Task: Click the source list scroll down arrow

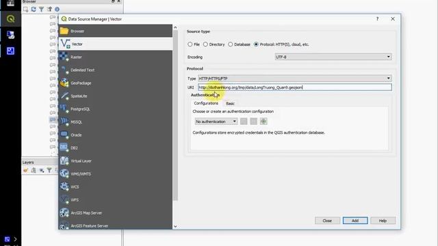Action: coord(175,226)
